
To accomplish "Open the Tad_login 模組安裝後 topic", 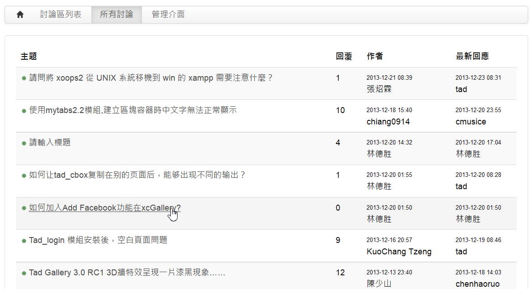I will [98, 240].
